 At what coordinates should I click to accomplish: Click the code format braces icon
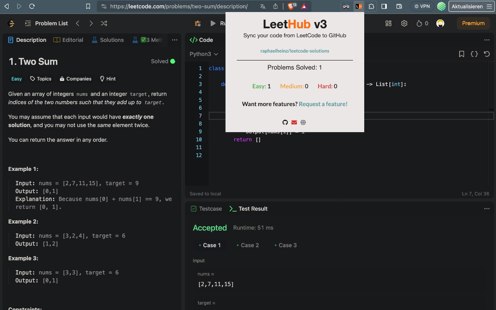[x=474, y=54]
